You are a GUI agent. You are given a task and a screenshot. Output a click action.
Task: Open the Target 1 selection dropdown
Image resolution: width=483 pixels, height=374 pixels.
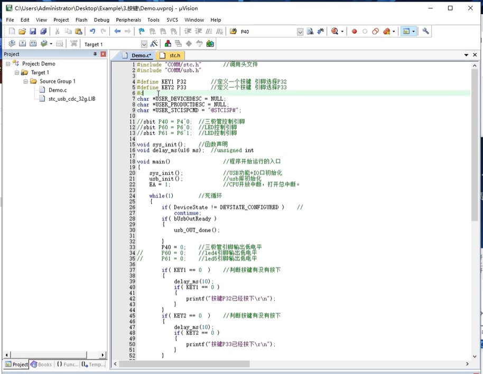pyautogui.click(x=144, y=44)
